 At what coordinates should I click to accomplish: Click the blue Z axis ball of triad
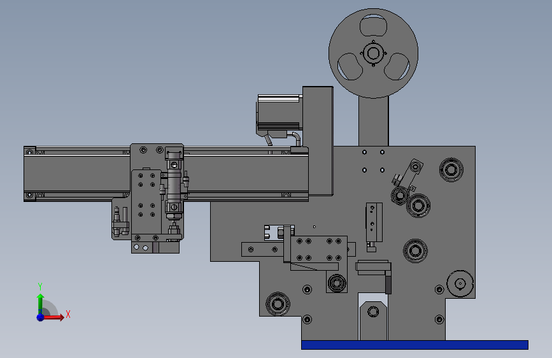click(40, 317)
